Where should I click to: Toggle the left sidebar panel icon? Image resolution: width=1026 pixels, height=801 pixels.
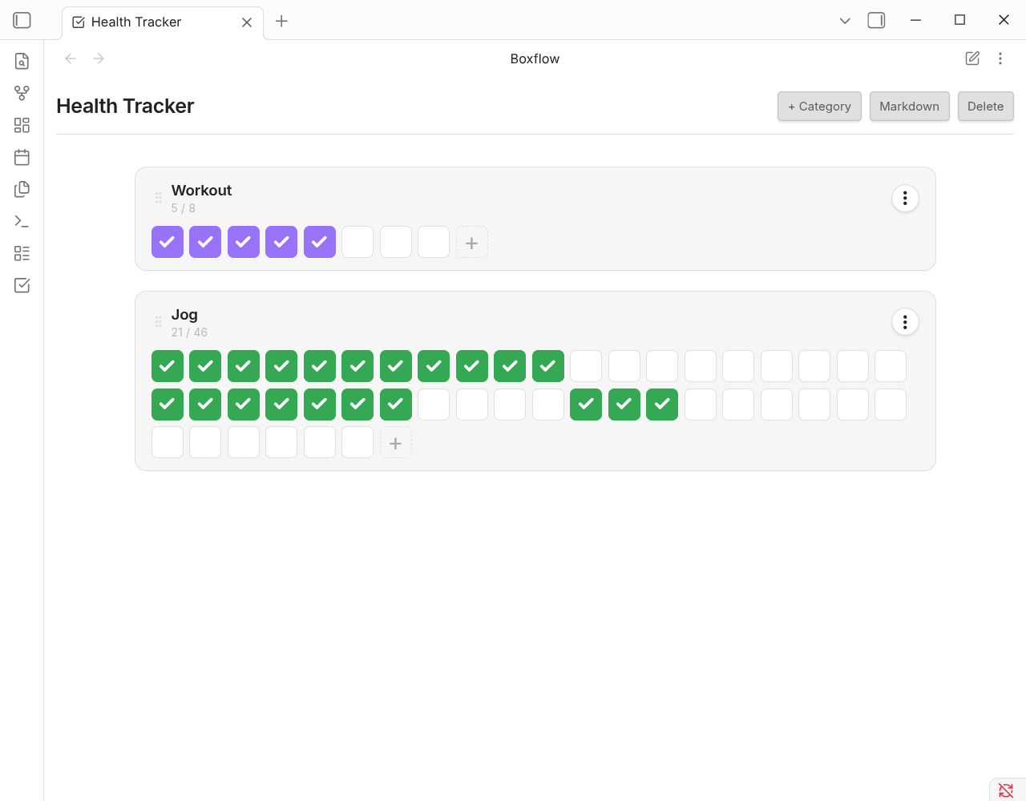pyautogui.click(x=22, y=20)
